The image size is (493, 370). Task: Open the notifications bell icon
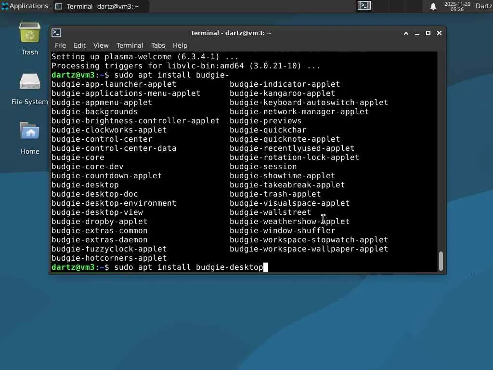tap(433, 6)
